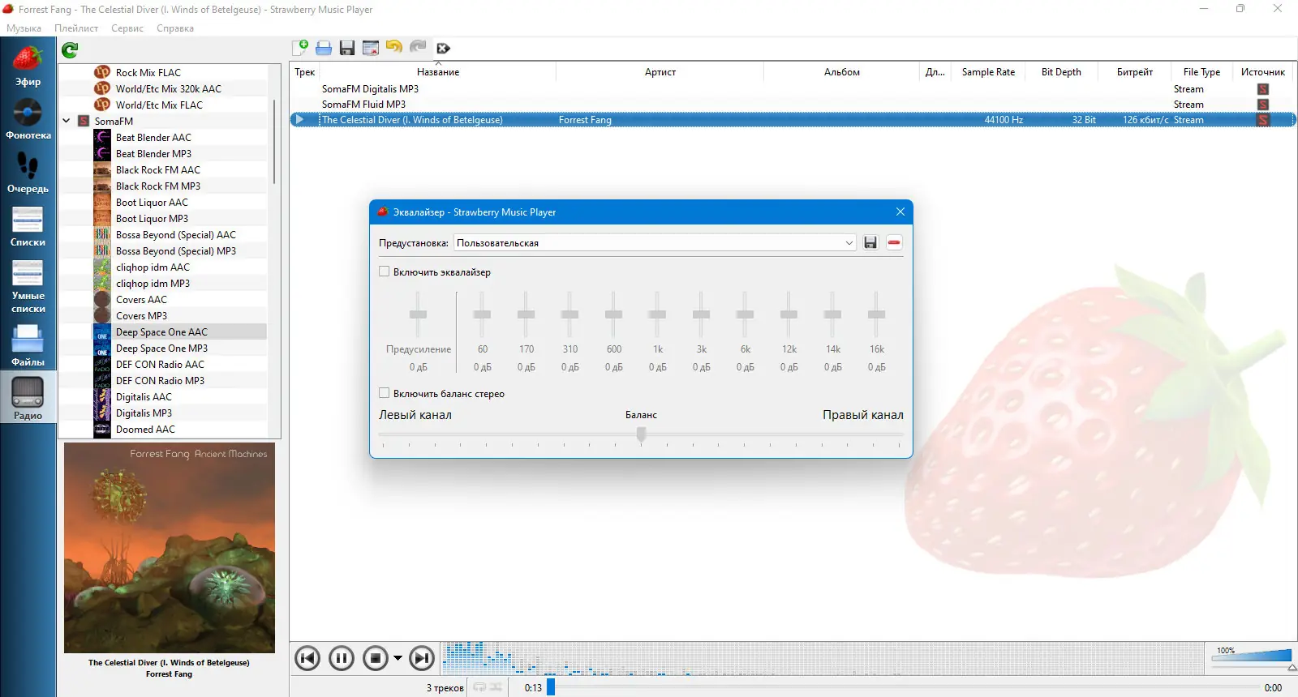
Task: Open the Плейлист menu
Action: pyautogui.click(x=76, y=28)
